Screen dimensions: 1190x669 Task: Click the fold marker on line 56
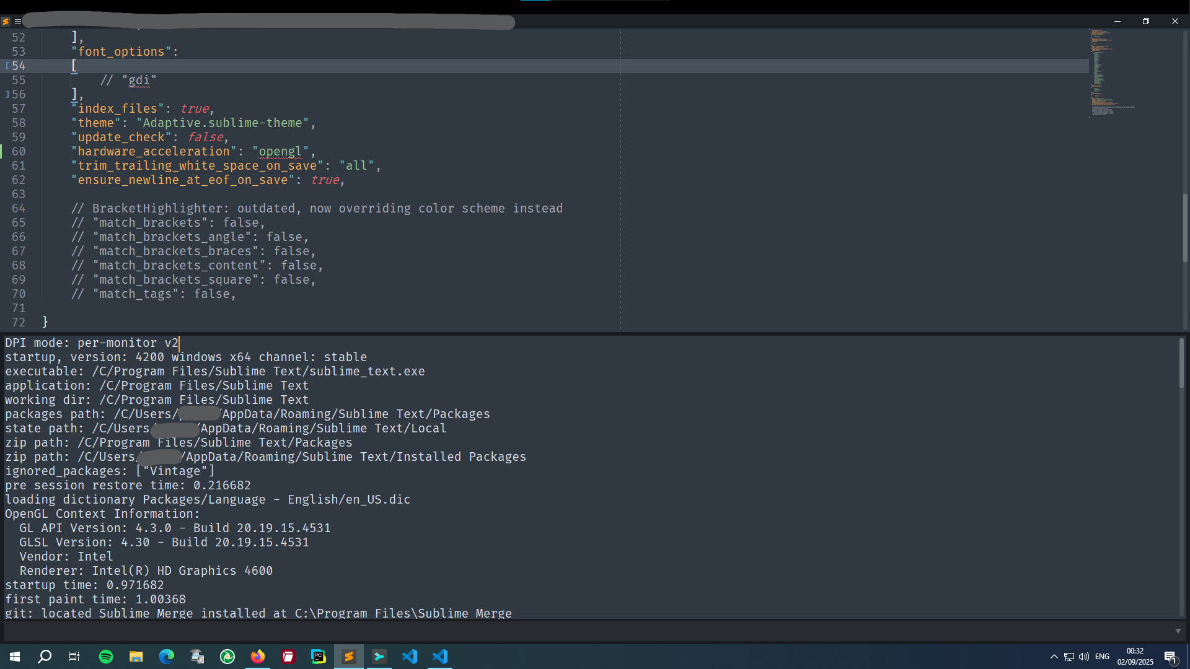tap(7, 94)
